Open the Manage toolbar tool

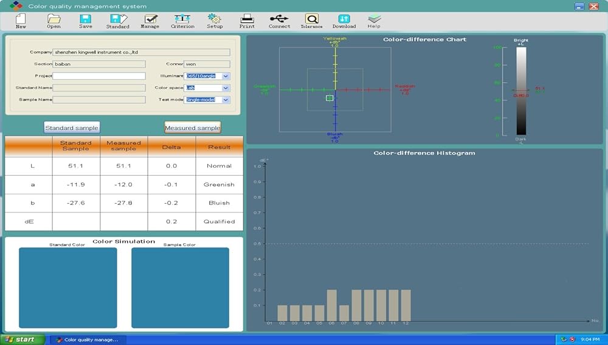click(x=150, y=20)
